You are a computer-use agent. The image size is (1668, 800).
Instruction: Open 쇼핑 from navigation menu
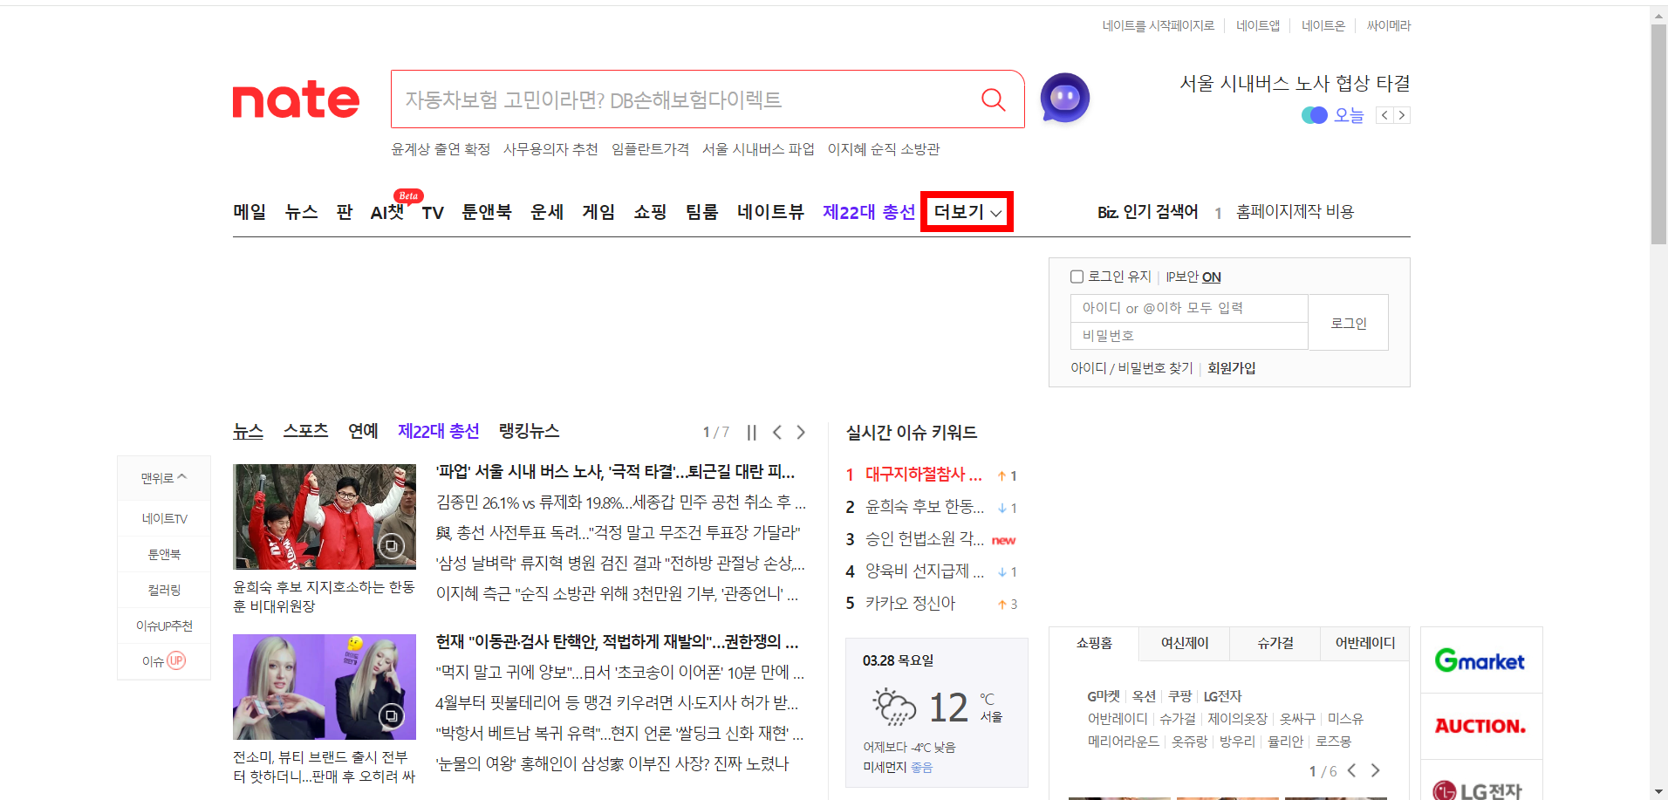(x=650, y=212)
